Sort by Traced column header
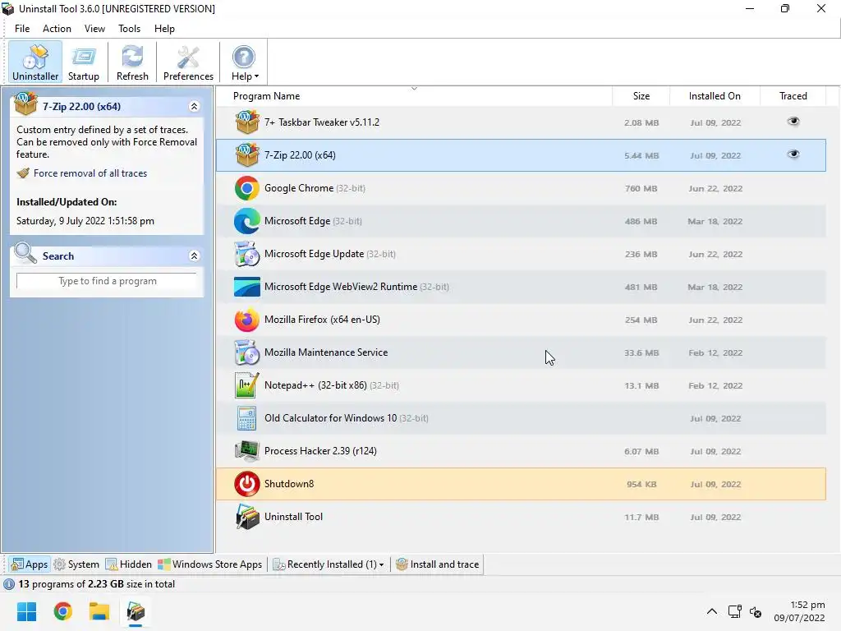The image size is (841, 631). coord(793,96)
